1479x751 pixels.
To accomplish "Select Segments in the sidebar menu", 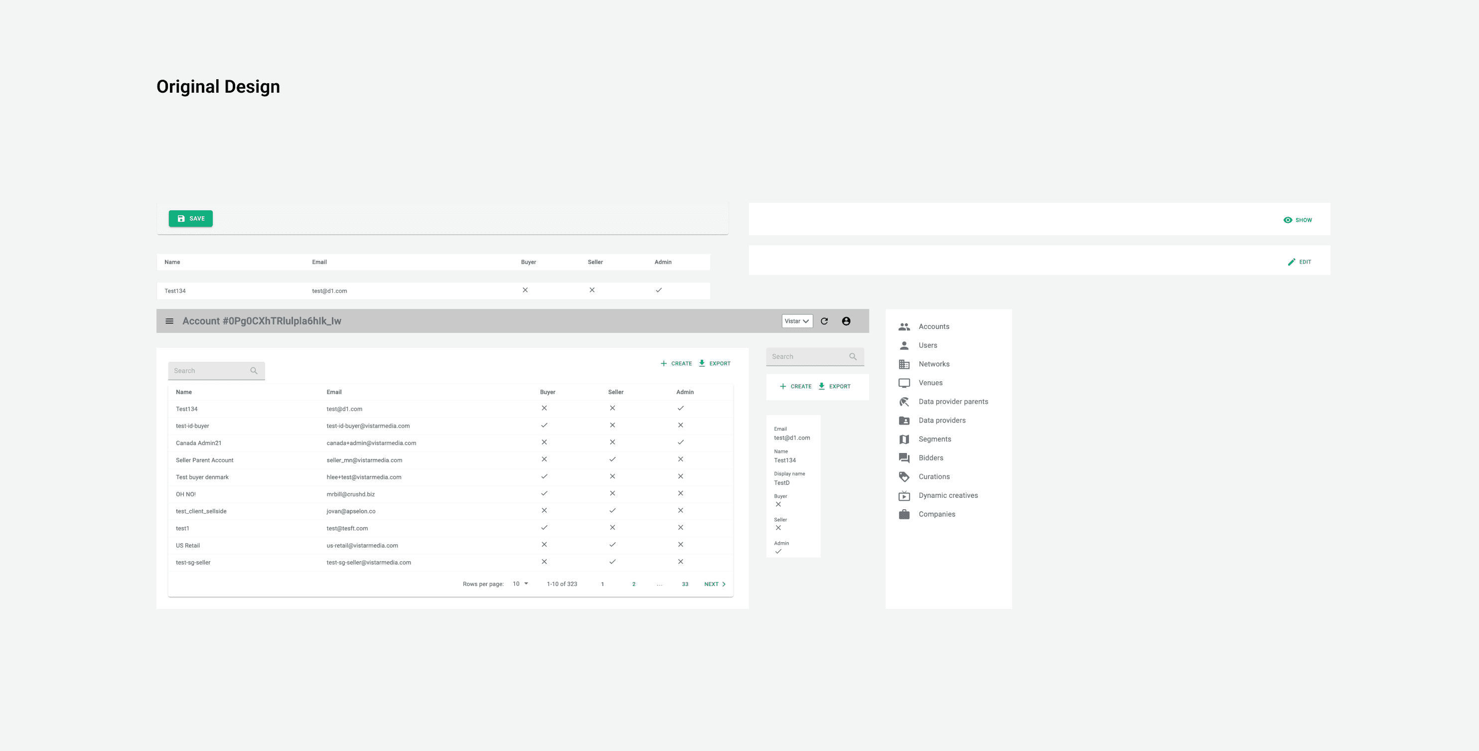I will pos(934,439).
